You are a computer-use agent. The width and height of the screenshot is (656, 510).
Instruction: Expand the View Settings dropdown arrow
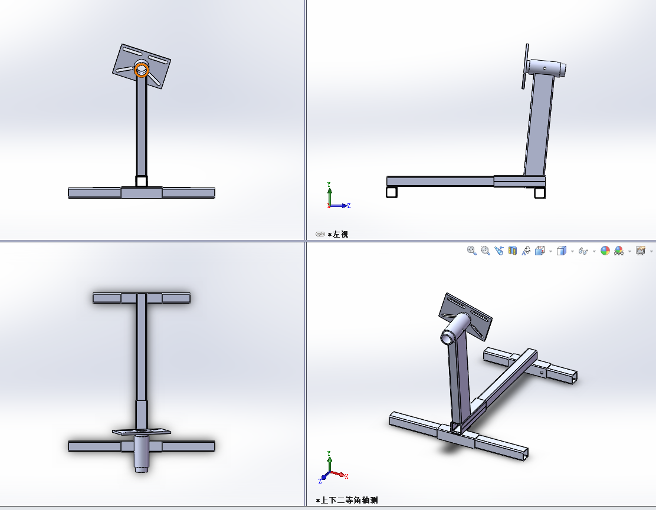click(651, 251)
